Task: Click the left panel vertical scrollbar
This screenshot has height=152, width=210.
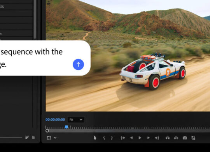Action: pyautogui.click(x=35, y=19)
